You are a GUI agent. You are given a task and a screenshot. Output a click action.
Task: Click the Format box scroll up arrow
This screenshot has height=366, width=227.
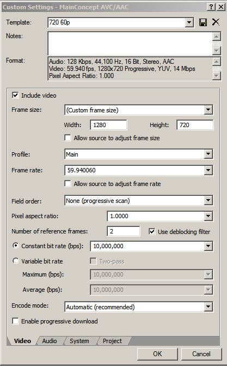pos(217,62)
